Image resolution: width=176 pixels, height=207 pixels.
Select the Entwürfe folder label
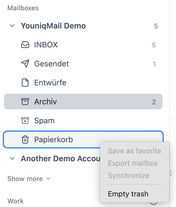tap(50, 83)
